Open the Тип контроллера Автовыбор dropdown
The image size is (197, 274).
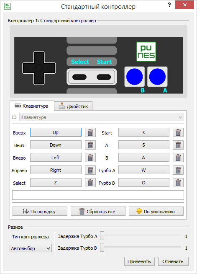tap(31, 248)
